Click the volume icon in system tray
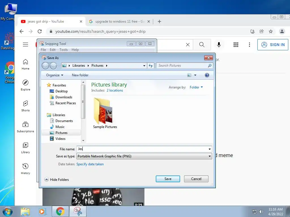 tap(261, 212)
